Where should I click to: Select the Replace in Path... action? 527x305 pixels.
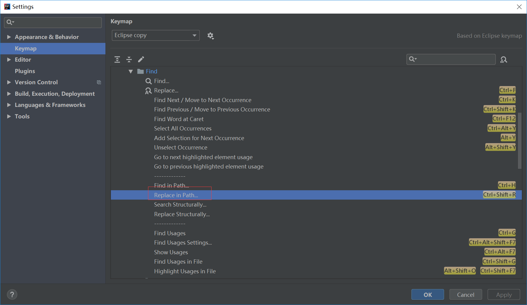click(x=316, y=195)
